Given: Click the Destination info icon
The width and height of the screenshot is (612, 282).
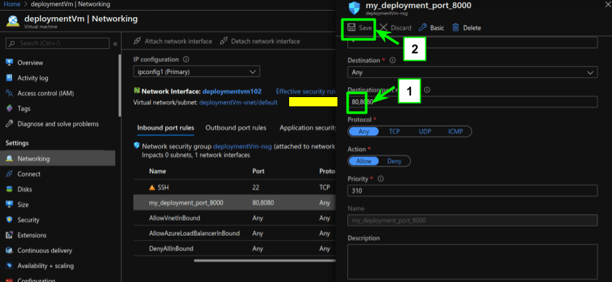Looking at the screenshot, I should click(x=392, y=60).
